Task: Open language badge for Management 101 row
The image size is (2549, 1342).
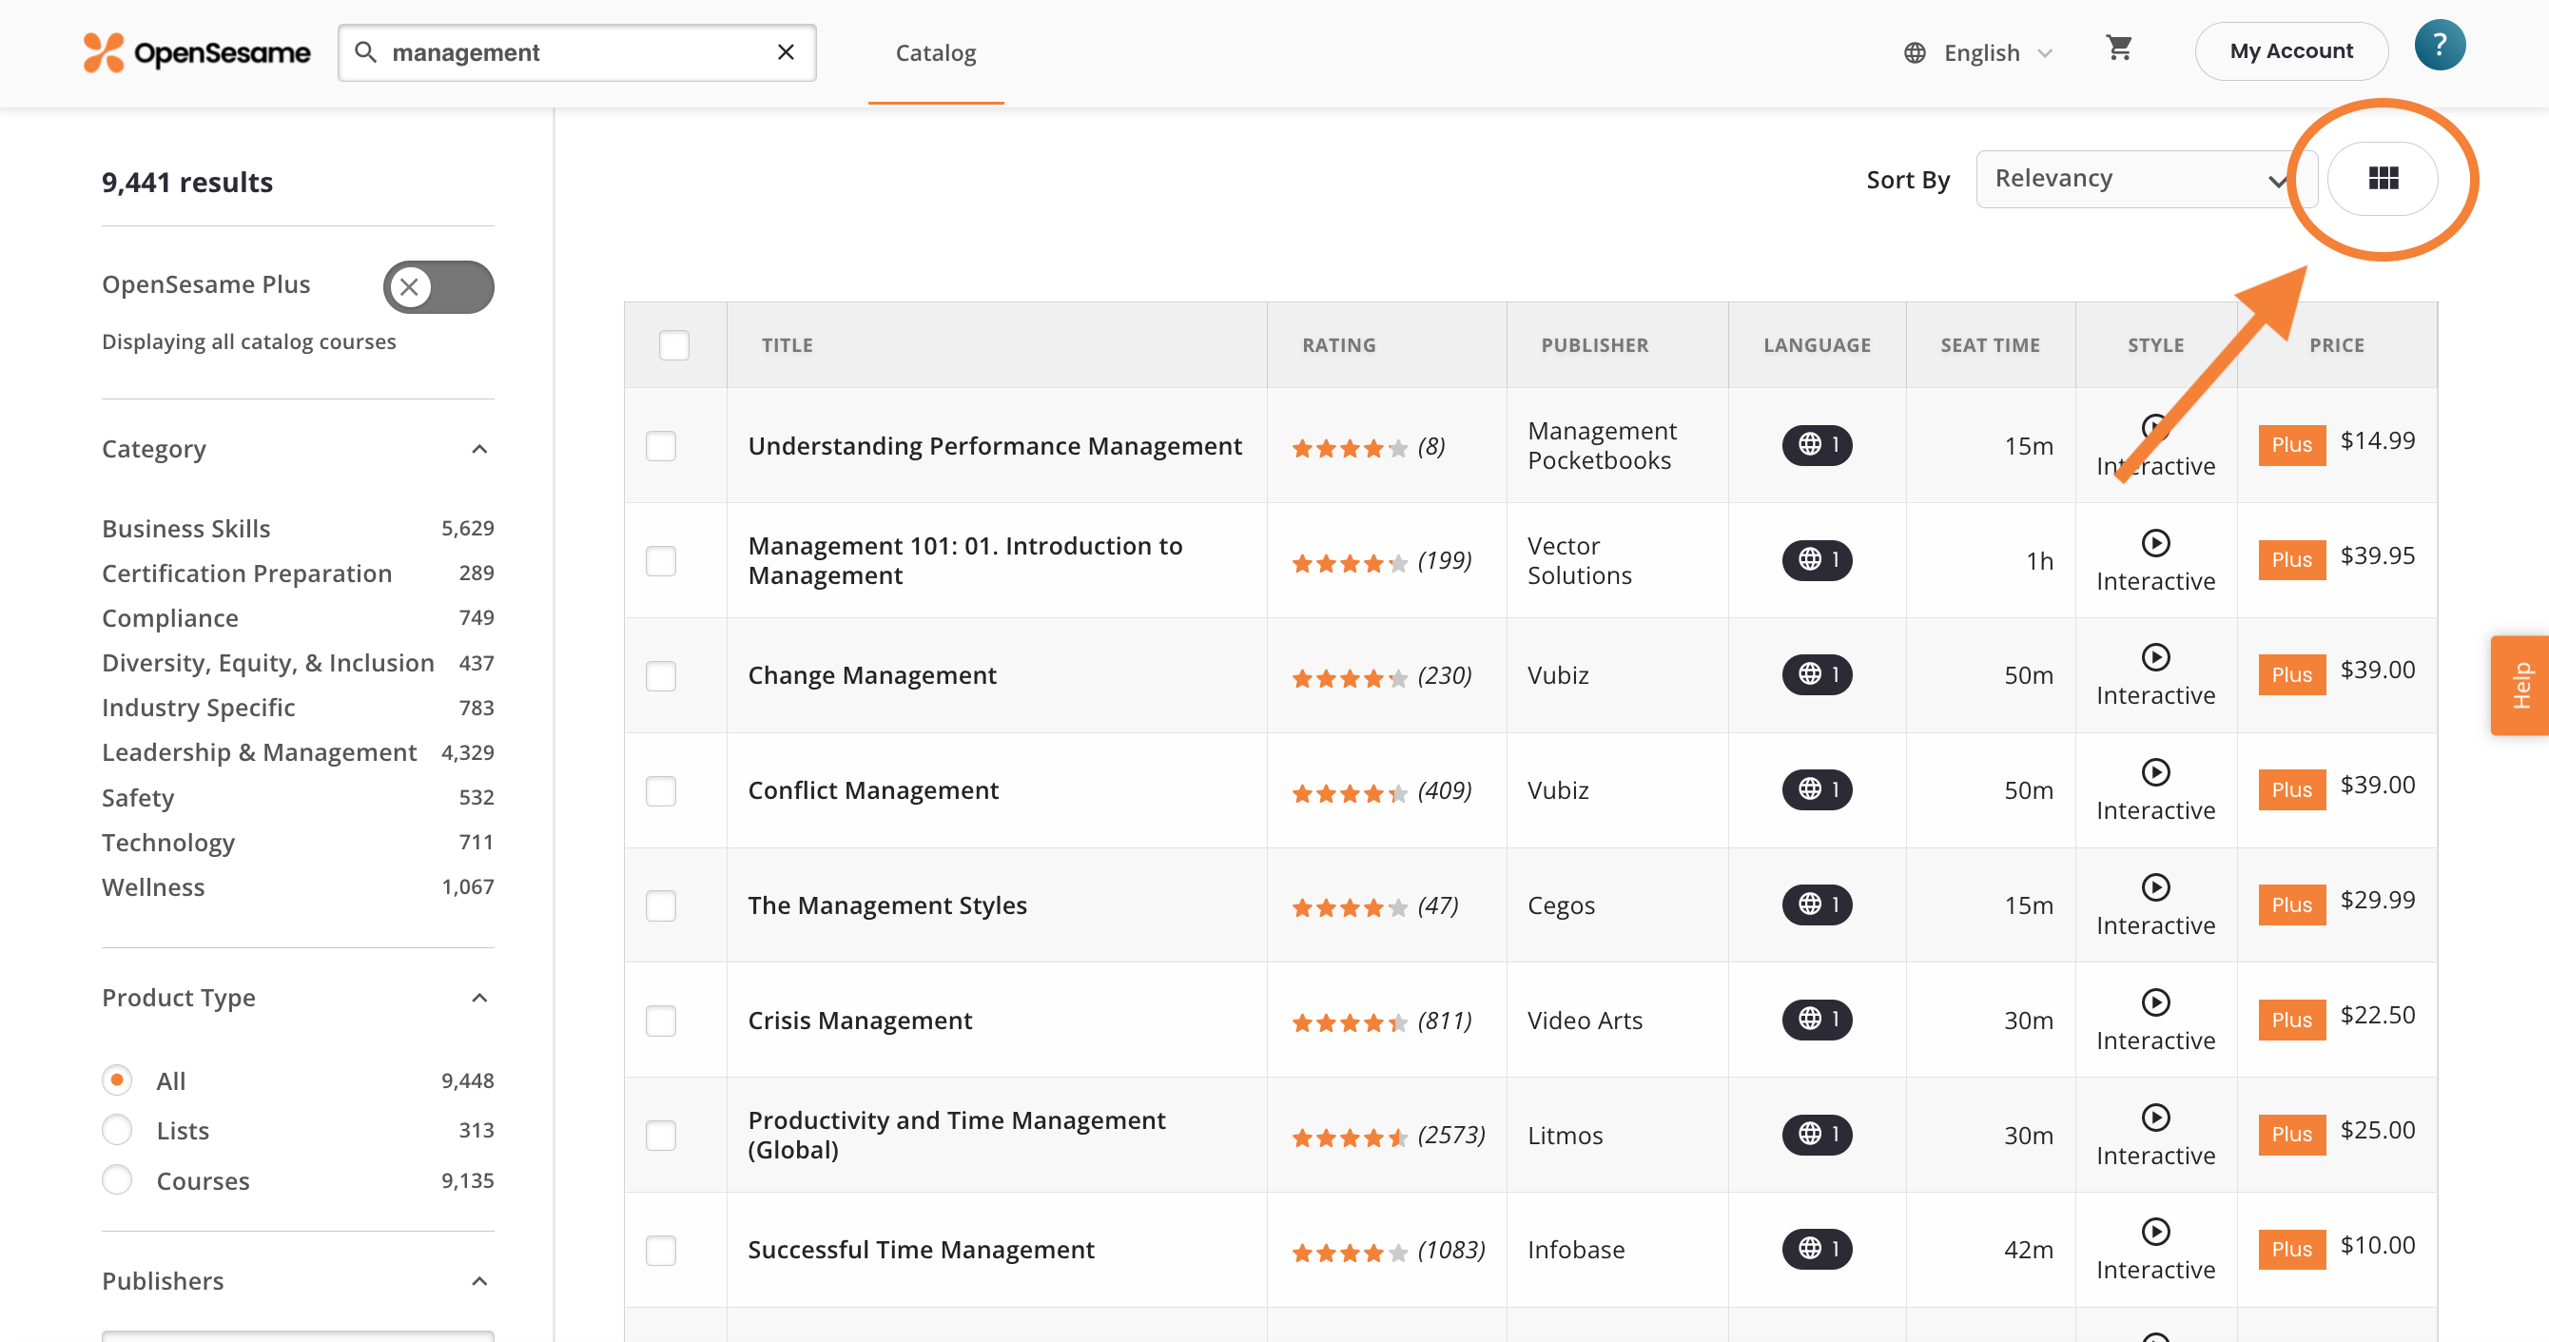Action: pyautogui.click(x=1817, y=560)
